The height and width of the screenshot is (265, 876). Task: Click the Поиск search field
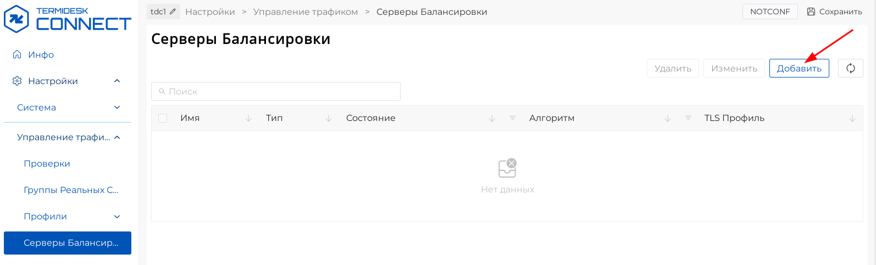(x=276, y=91)
